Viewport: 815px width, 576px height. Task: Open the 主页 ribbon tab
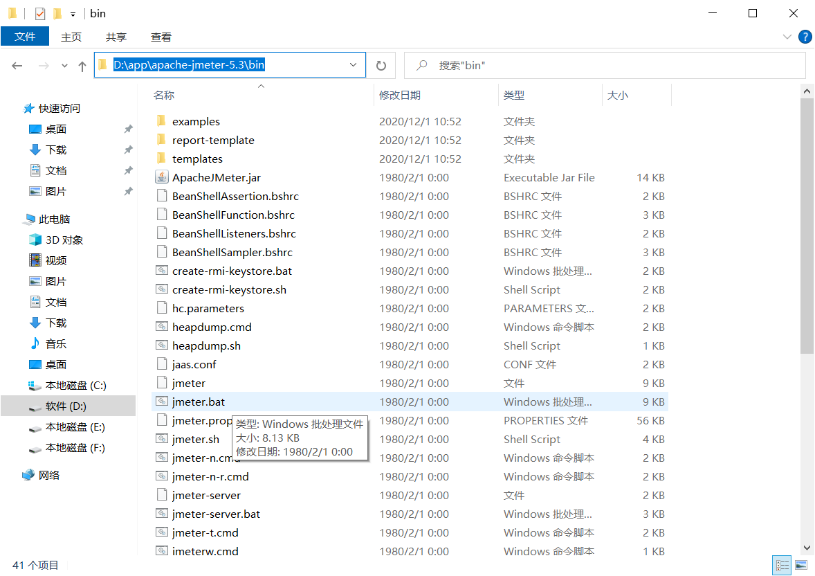tap(71, 37)
